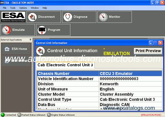Image resolution: width=165 pixels, height=117 pixels.
Task: Click the External Applications panel title
Action: click(11, 40)
